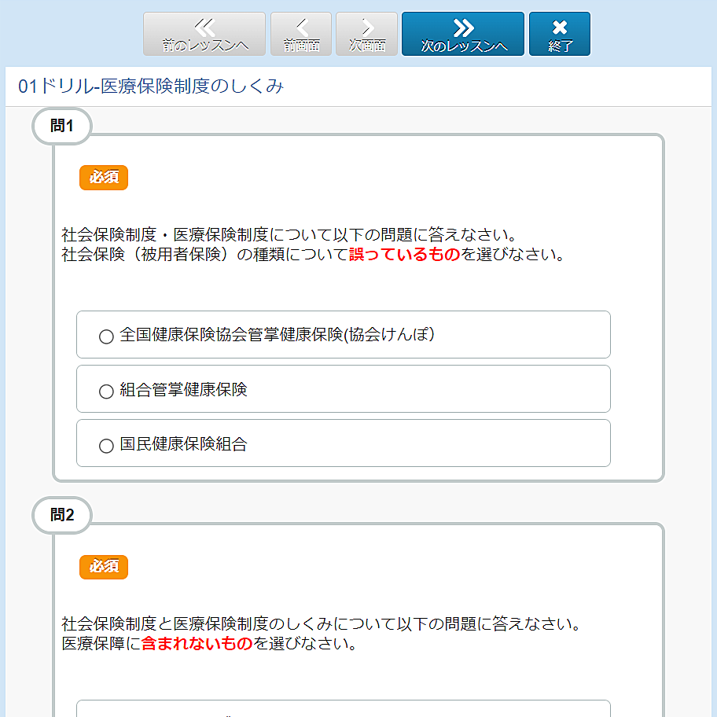
Task: Click the orange 必須 badge in 問1
Action: coord(104,178)
